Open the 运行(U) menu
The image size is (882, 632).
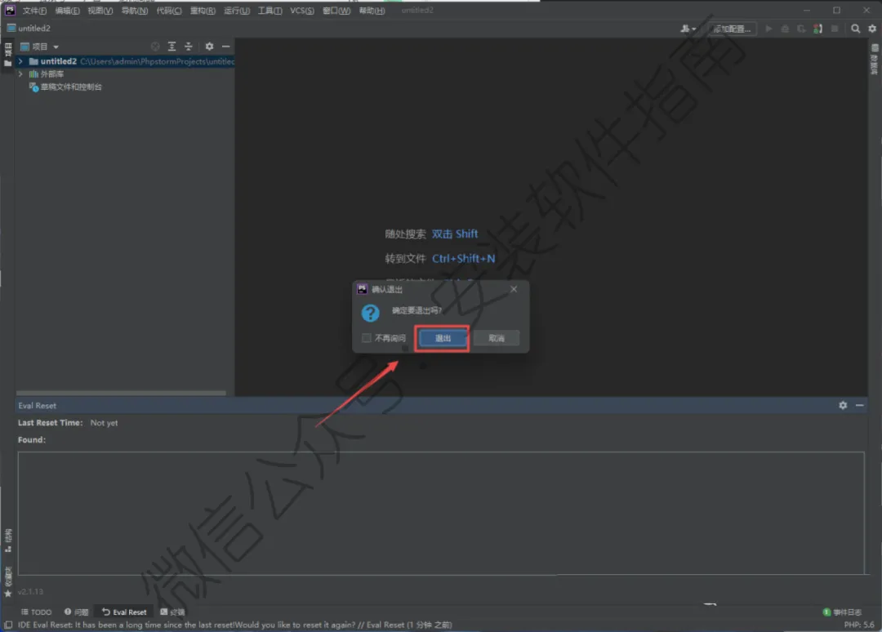pos(237,11)
